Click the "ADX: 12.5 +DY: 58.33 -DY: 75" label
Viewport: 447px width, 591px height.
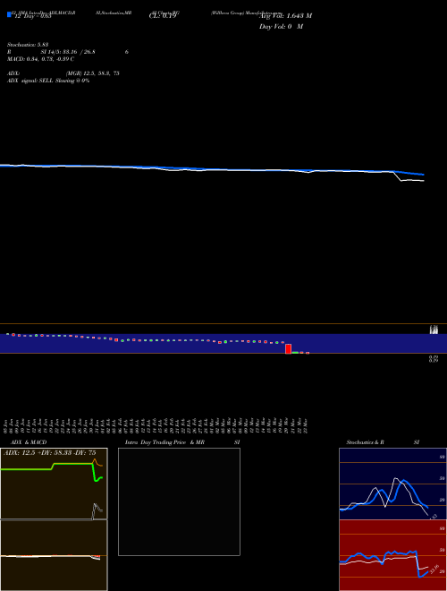click(49, 452)
